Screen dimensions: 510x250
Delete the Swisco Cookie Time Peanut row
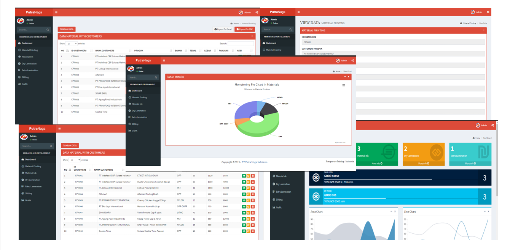click(253, 231)
